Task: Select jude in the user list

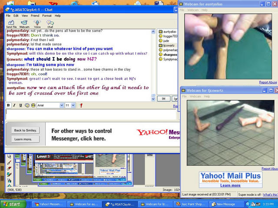Action: point(164,41)
